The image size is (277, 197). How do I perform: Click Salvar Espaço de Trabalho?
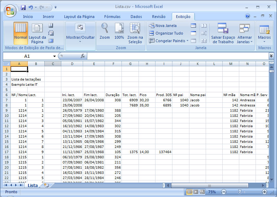coord(223,33)
